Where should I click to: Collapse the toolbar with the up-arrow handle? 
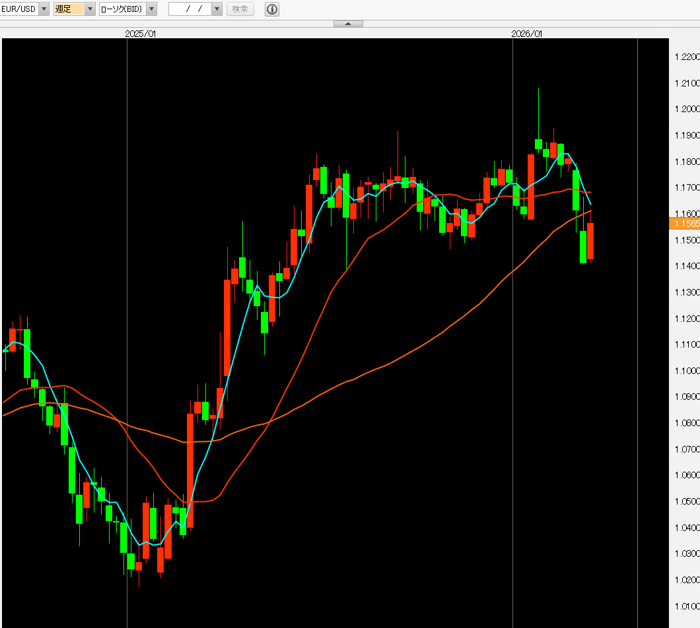[x=348, y=24]
